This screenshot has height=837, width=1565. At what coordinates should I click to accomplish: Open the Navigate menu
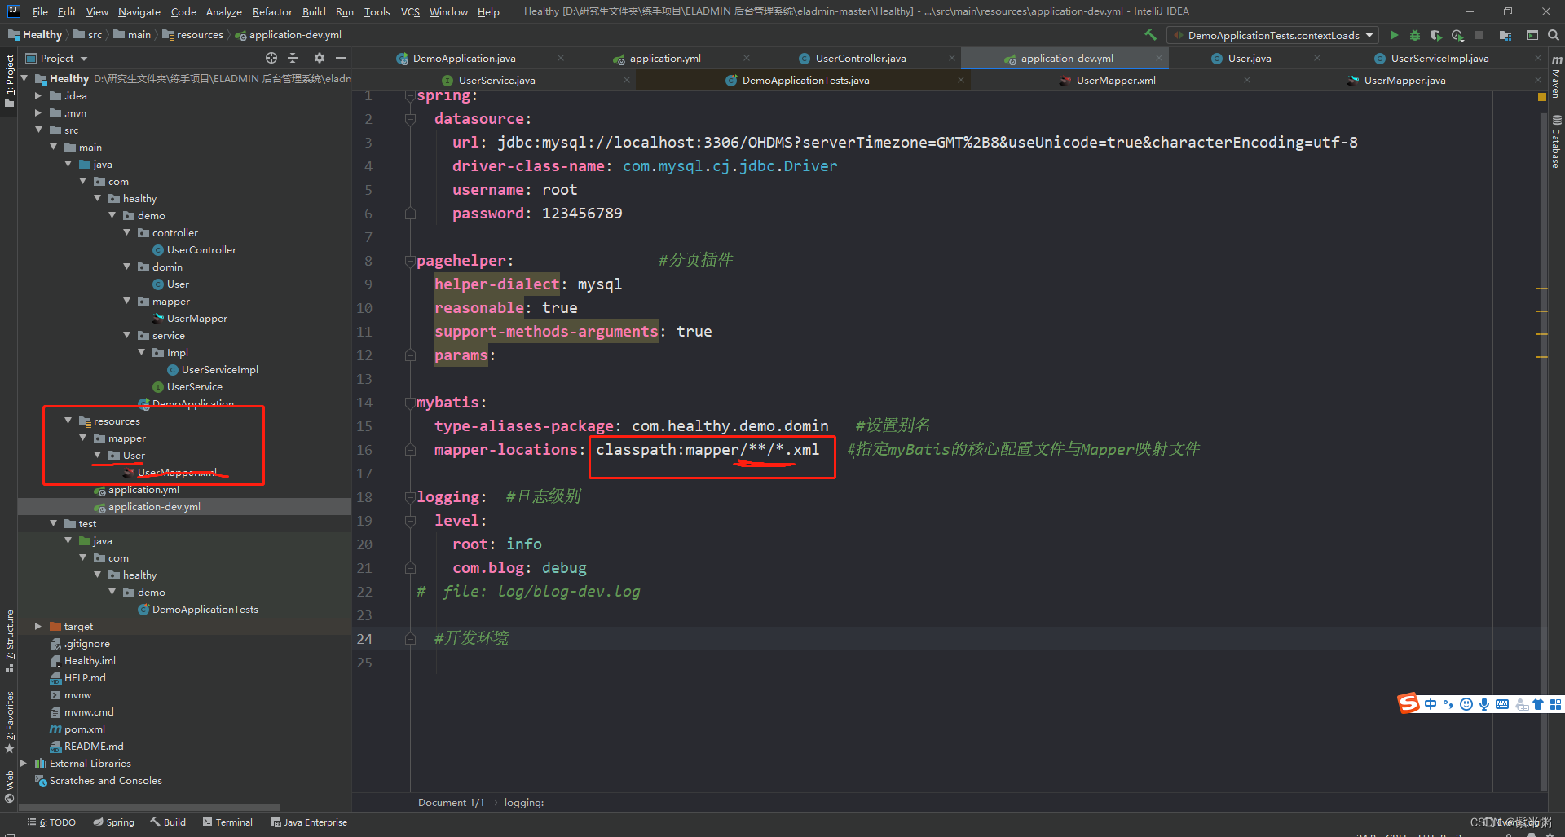coord(139,11)
